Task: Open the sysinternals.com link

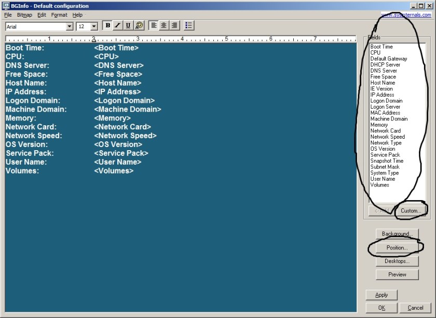Action: [407, 15]
